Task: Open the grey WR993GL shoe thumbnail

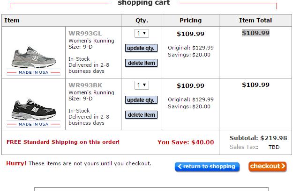Action: tap(34, 57)
